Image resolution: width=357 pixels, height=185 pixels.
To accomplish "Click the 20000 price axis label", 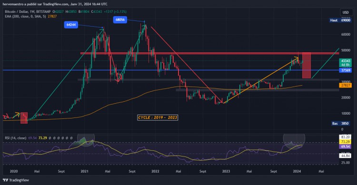I will 346,97.
